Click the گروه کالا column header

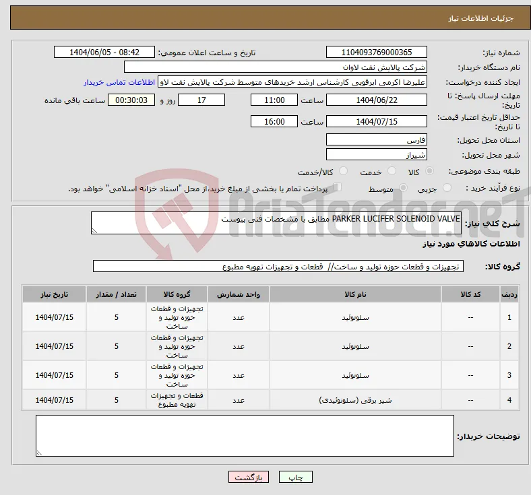click(x=177, y=294)
